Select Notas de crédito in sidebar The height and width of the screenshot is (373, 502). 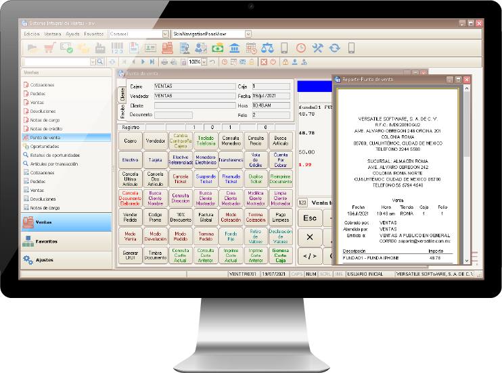coord(46,129)
